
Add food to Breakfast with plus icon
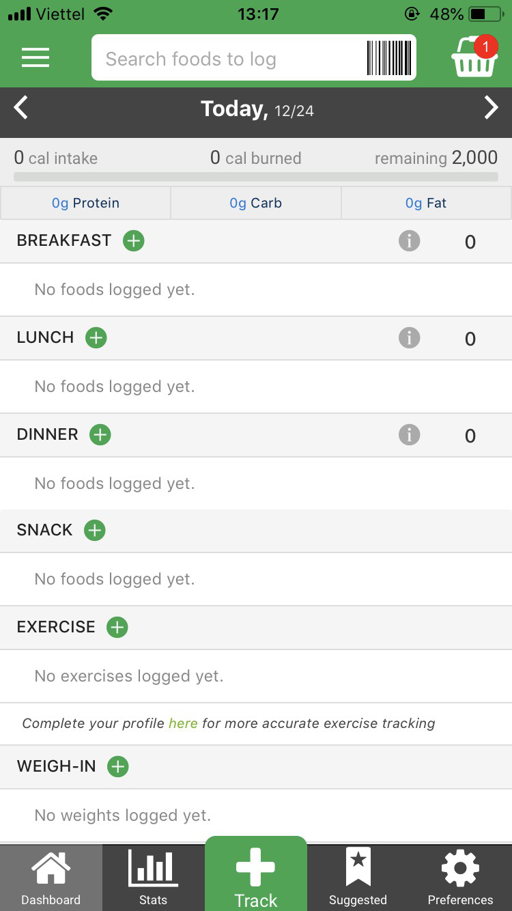(x=134, y=240)
